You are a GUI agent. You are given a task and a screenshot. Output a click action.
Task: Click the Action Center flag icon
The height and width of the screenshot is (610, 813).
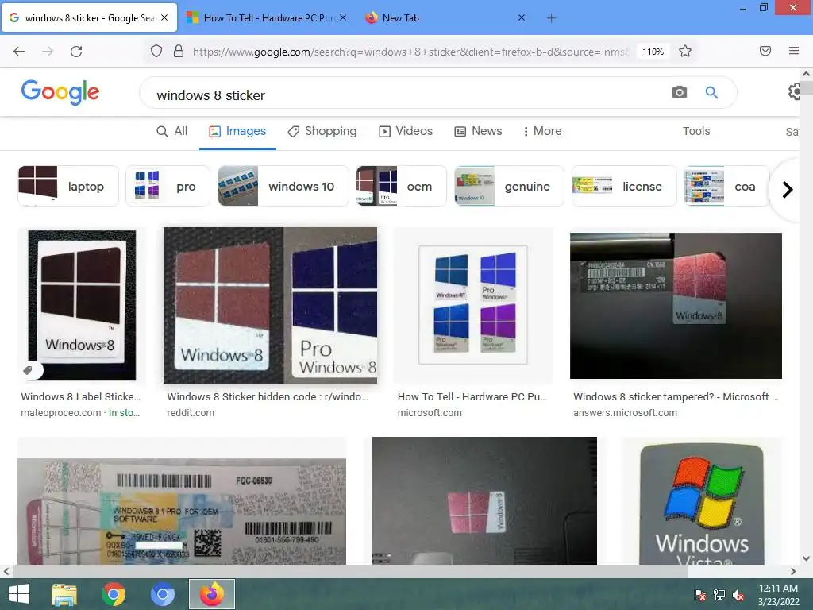699,595
